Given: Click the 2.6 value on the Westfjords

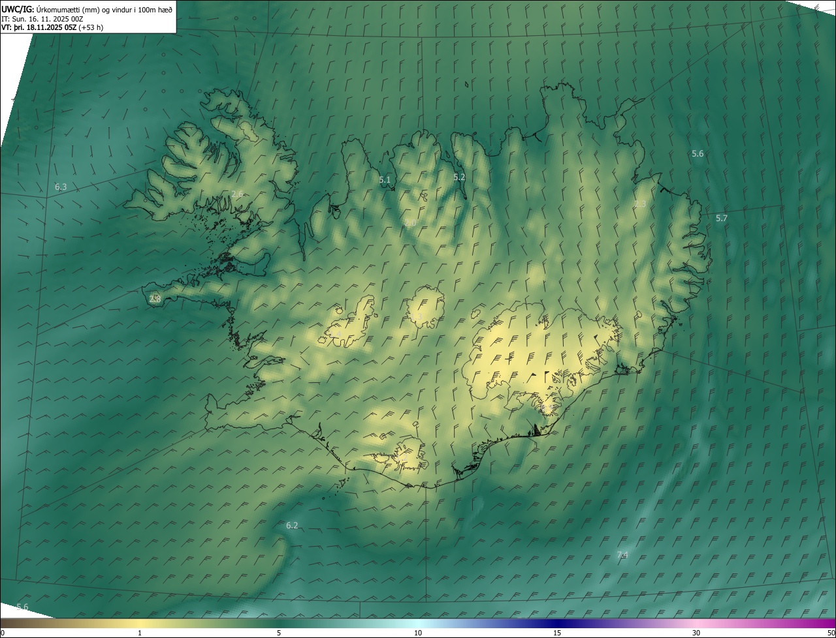Looking at the screenshot, I should tap(237, 194).
